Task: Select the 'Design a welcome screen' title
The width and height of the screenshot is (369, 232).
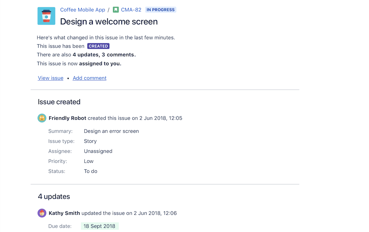Action: point(109,22)
